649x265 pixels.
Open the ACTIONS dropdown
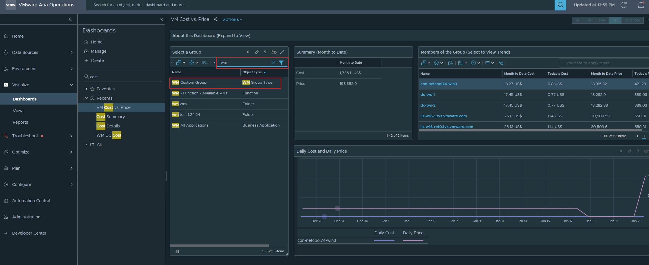(232, 20)
